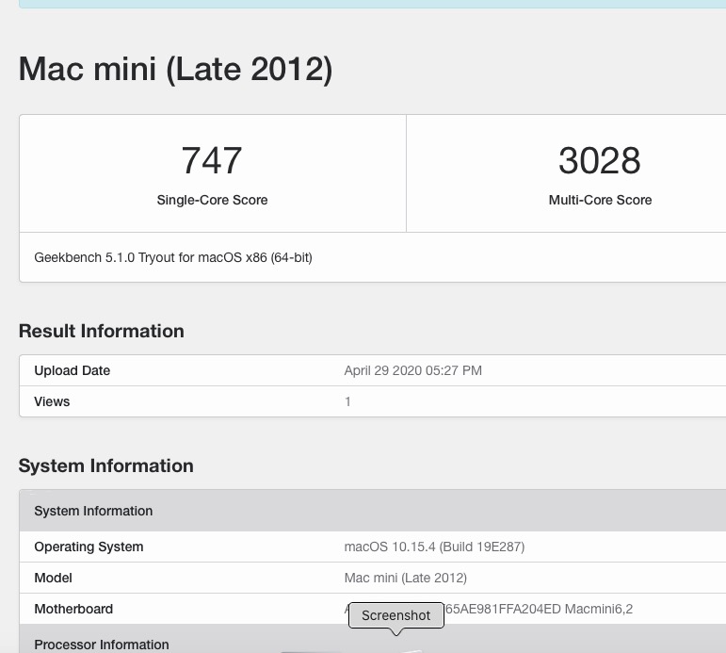Viewport: 726px width, 653px height.
Task: Select the Model value Mac mini (Late 2012)
Action: click(406, 578)
